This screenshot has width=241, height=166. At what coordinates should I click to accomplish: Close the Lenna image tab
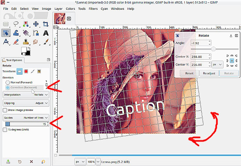tap(69, 19)
